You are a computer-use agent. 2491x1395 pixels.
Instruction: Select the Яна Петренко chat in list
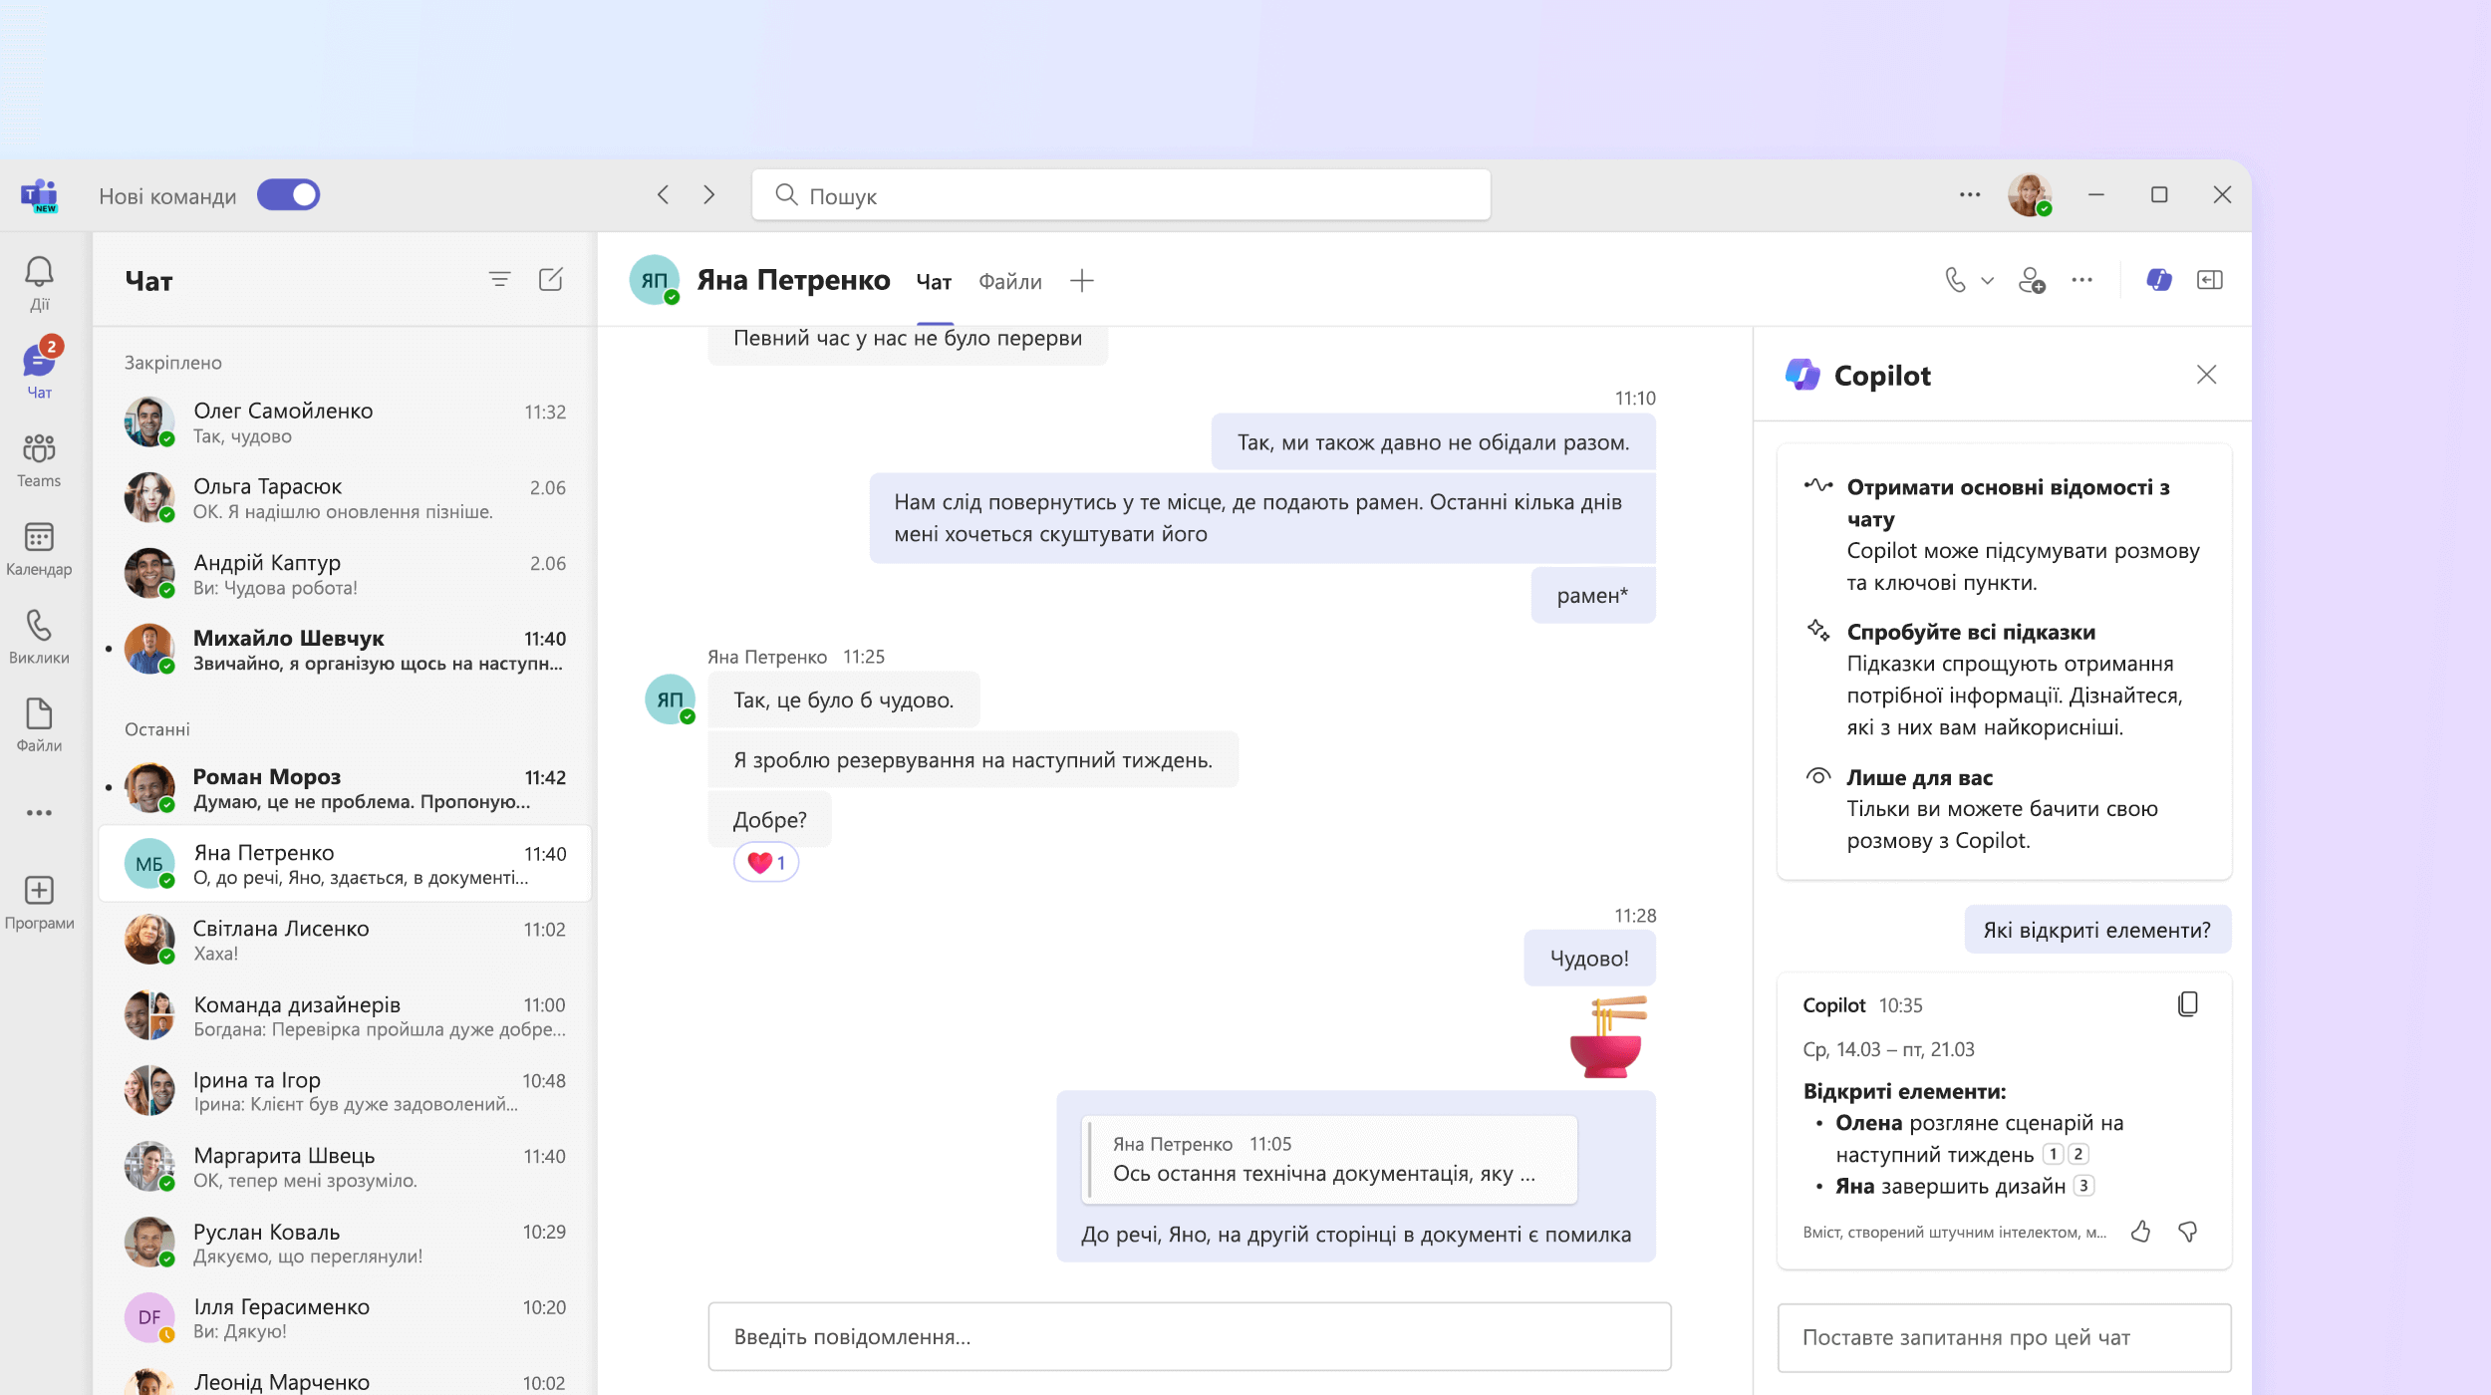[345, 864]
